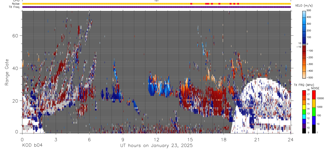The width and height of the screenshot is (327, 151).
Task: Pick the pale orange bottom of velocity colorbar
Action: tap(304, 75)
